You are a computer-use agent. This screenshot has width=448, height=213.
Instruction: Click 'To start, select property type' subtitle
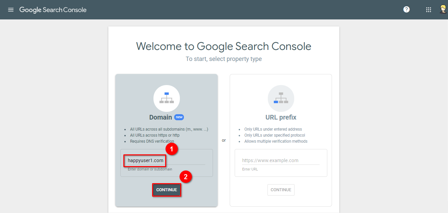tap(224, 59)
